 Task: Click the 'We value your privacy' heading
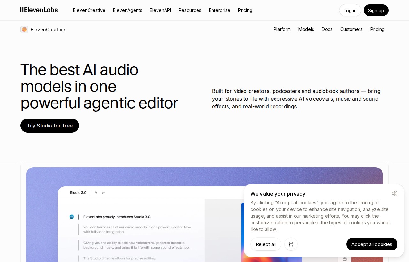(x=278, y=194)
